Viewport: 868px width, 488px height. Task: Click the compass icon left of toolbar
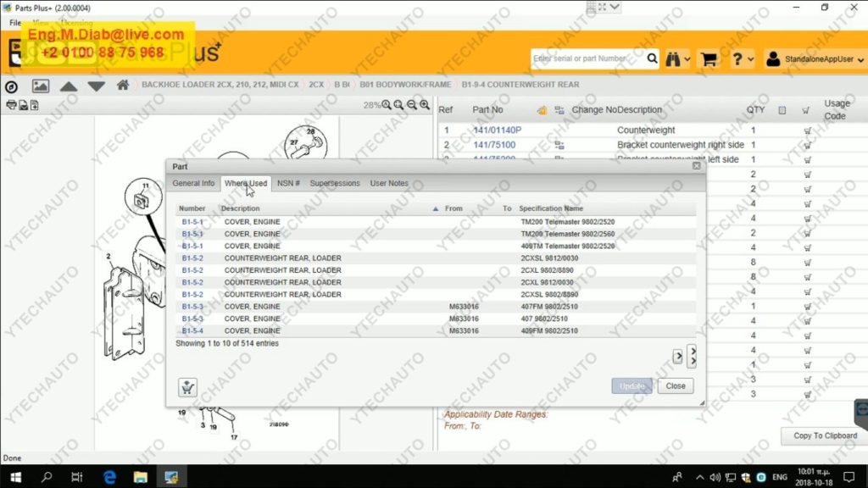(11, 86)
